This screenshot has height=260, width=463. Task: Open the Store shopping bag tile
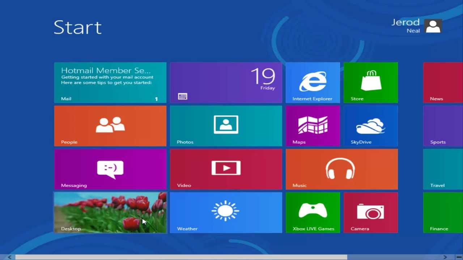click(371, 83)
